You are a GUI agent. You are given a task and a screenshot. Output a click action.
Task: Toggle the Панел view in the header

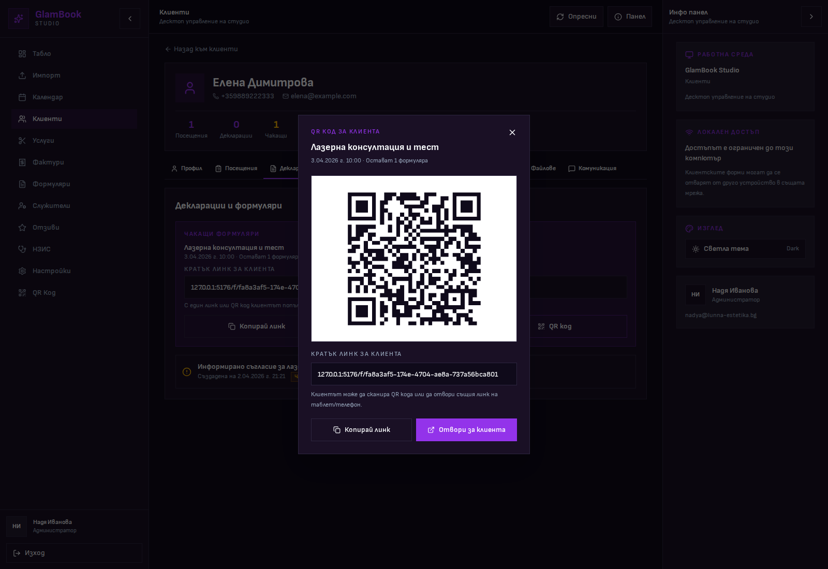tap(629, 16)
